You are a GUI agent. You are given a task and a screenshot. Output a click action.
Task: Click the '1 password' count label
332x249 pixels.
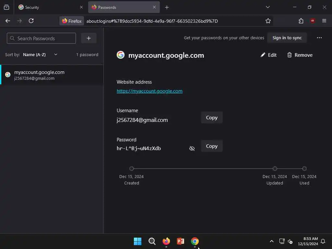87,54
